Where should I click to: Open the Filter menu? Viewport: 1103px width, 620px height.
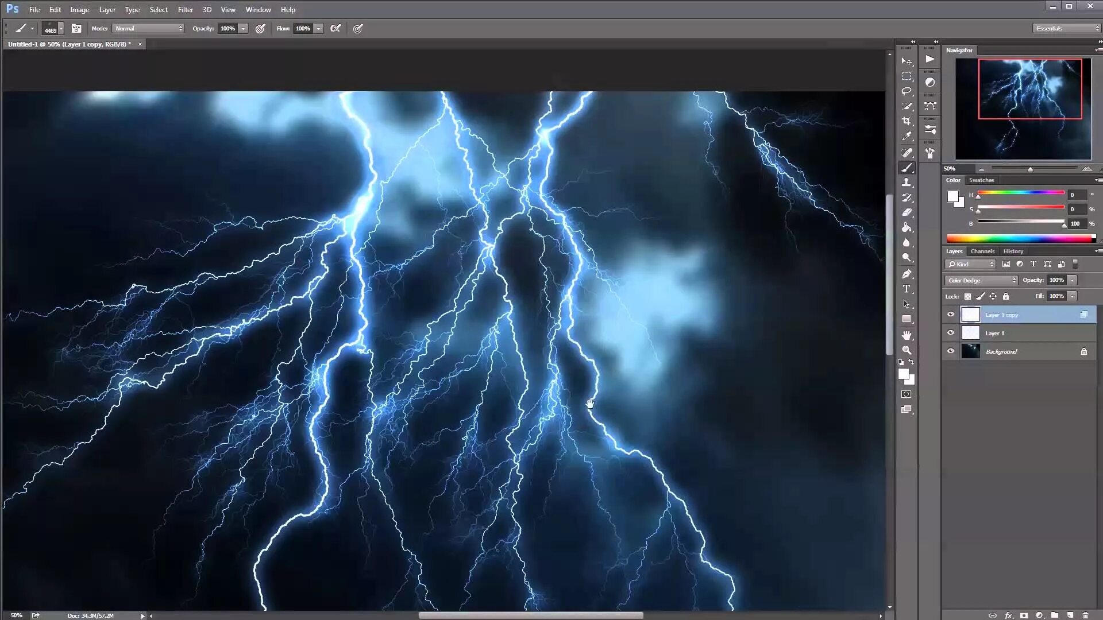point(185,9)
